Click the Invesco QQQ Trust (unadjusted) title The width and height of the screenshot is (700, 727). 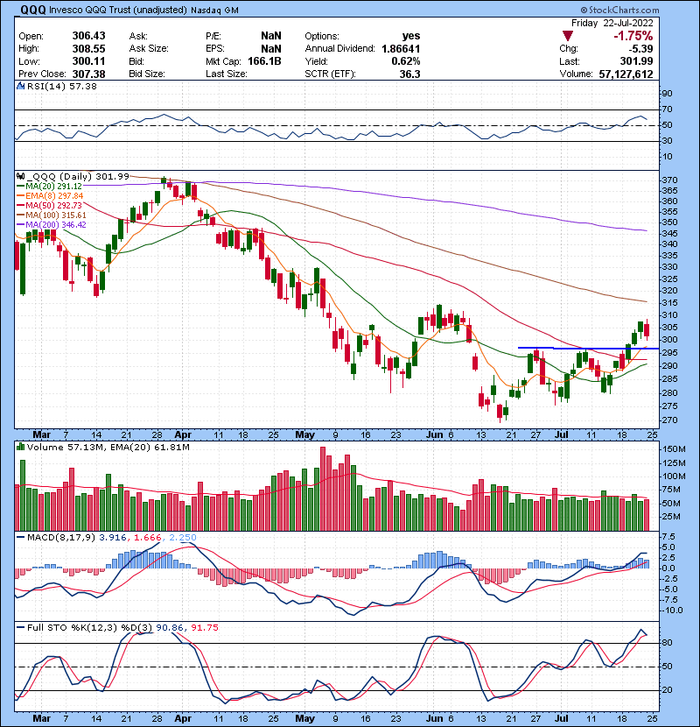pyautogui.click(x=118, y=10)
